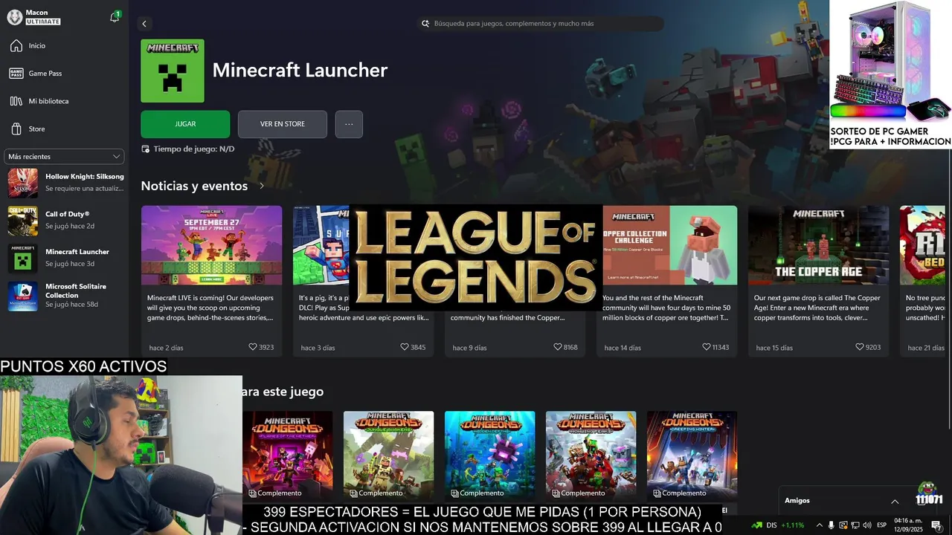
Task: Open Macon Ultimate profile avatar
Action: pos(14,17)
